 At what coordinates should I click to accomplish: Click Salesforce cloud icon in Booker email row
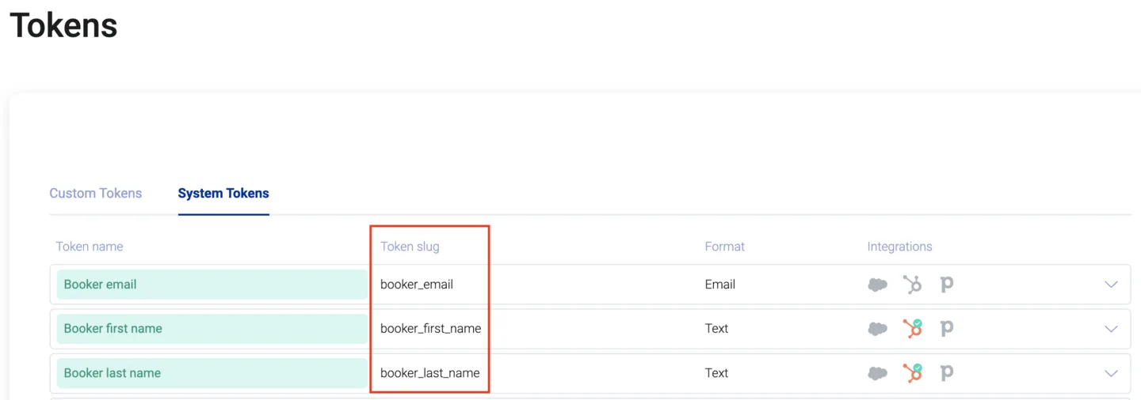tap(877, 285)
